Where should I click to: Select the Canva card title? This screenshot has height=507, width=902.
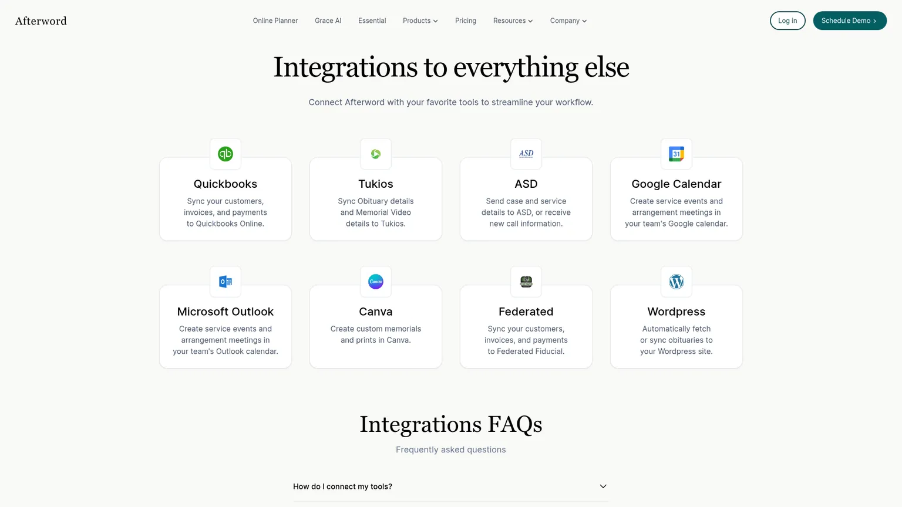[376, 312]
